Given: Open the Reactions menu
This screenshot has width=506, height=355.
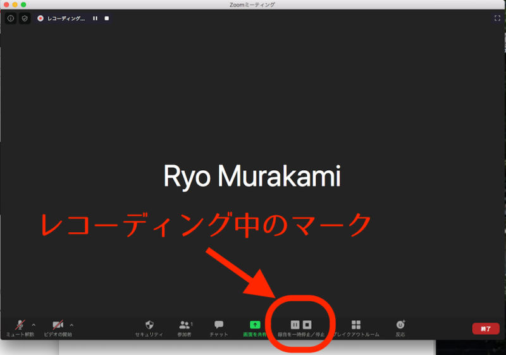Looking at the screenshot, I should [x=400, y=328].
